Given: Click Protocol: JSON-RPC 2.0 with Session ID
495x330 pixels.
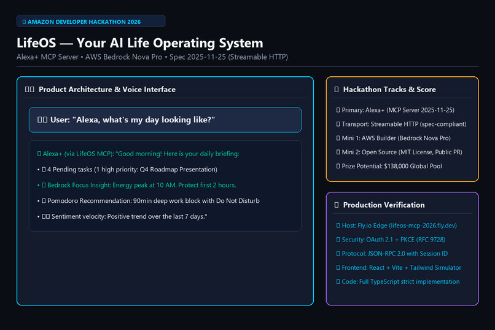Looking at the screenshot, I should point(392,254).
